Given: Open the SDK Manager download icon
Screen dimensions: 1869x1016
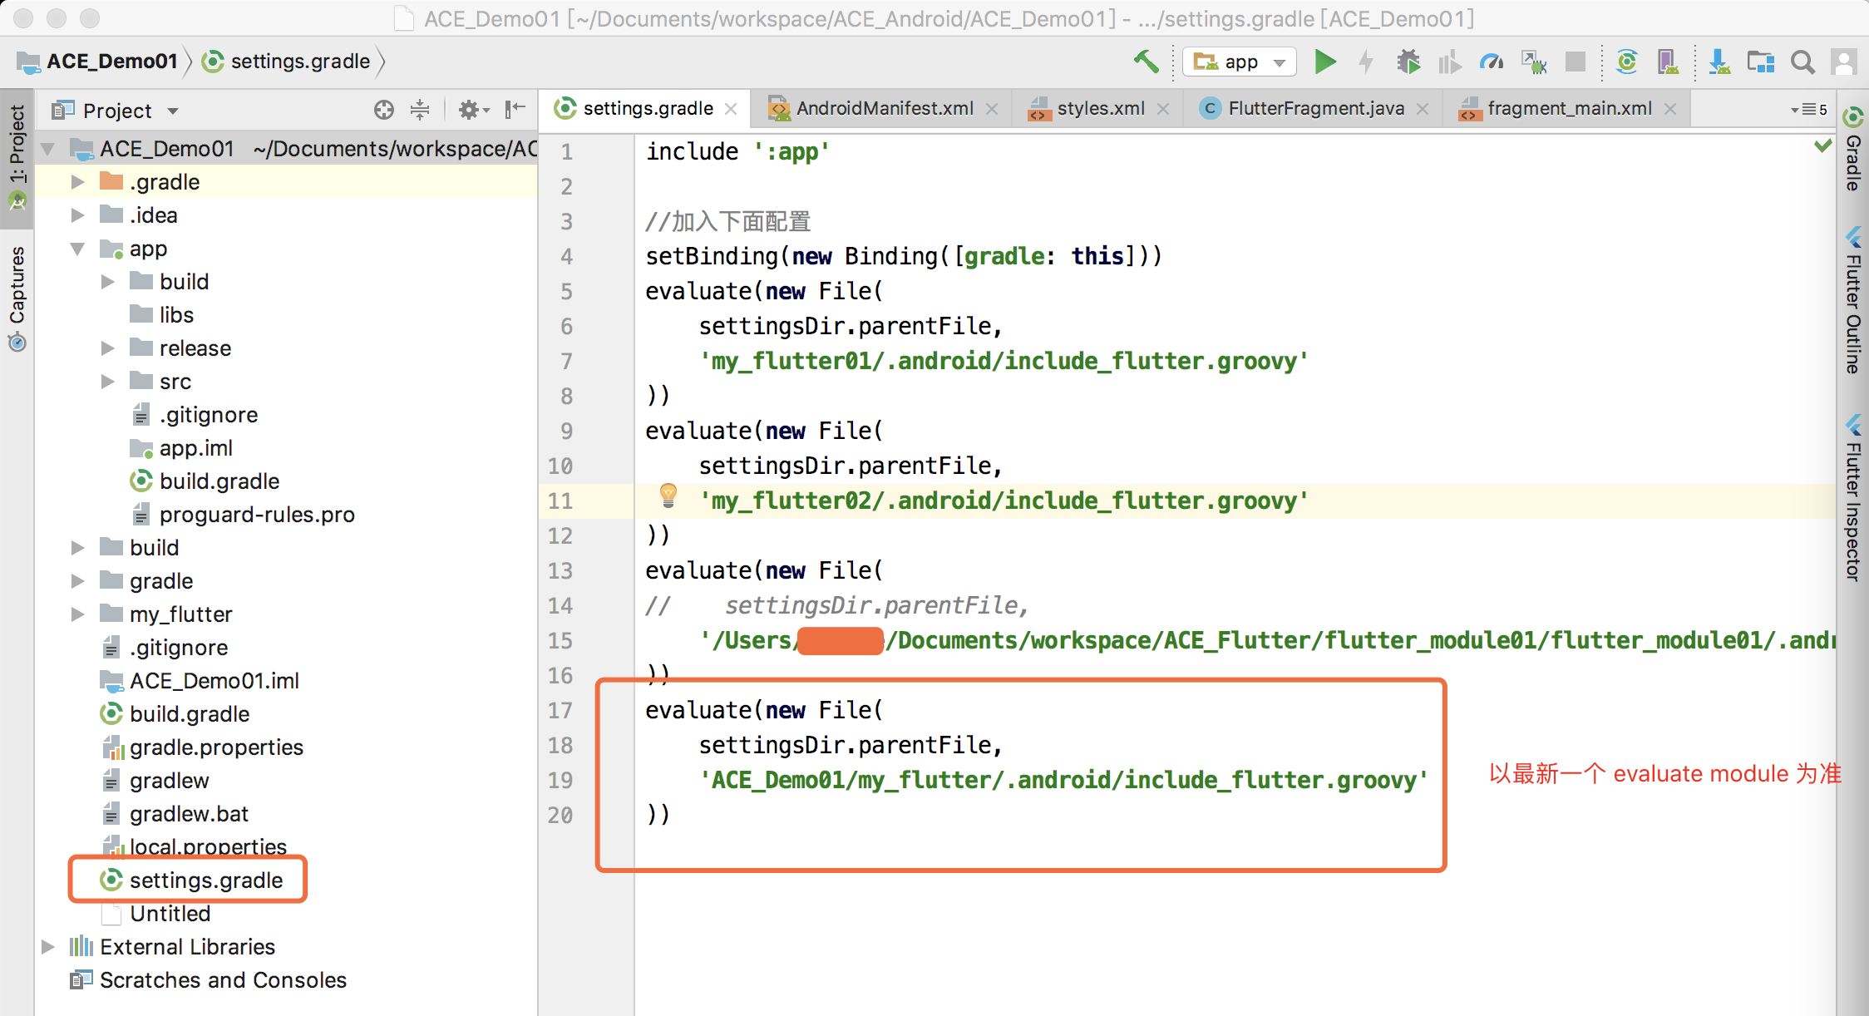Looking at the screenshot, I should point(1719,62).
